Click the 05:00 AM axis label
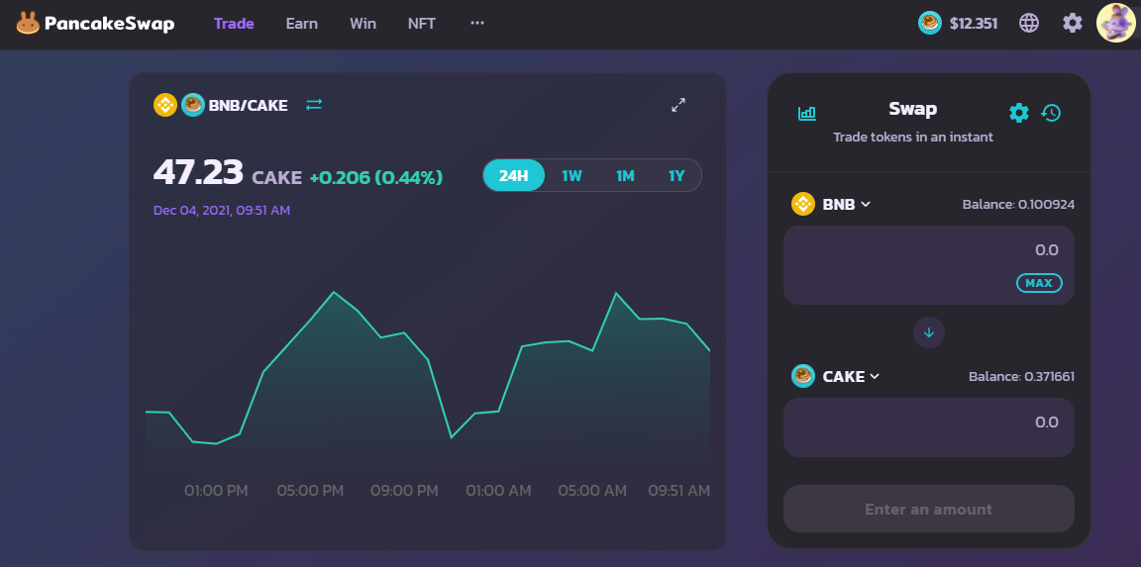 592,491
